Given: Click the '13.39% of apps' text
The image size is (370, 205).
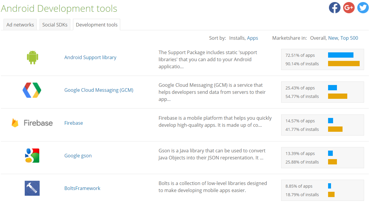Looking at the screenshot, I should pyautogui.click(x=300, y=154).
